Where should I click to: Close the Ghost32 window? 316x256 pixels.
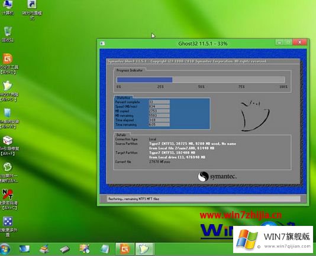click(x=299, y=42)
